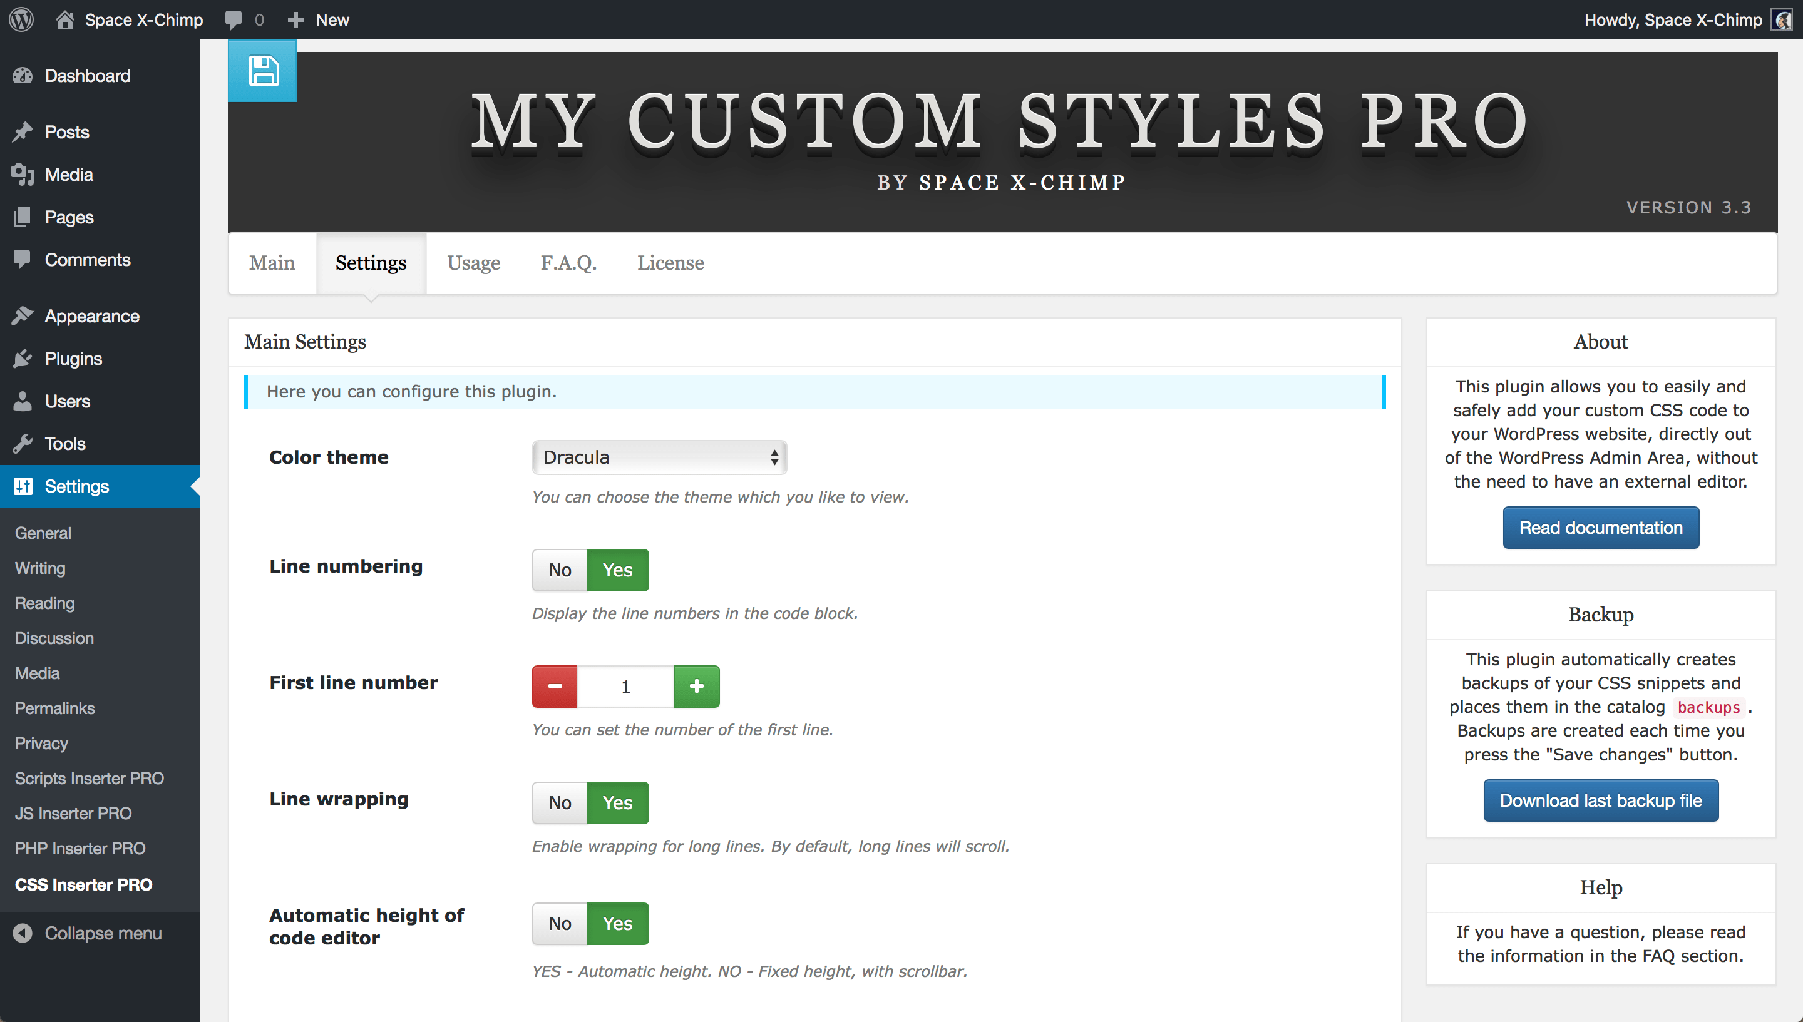Image resolution: width=1803 pixels, height=1022 pixels.
Task: Click the Tools sidebar icon
Action: click(x=23, y=443)
